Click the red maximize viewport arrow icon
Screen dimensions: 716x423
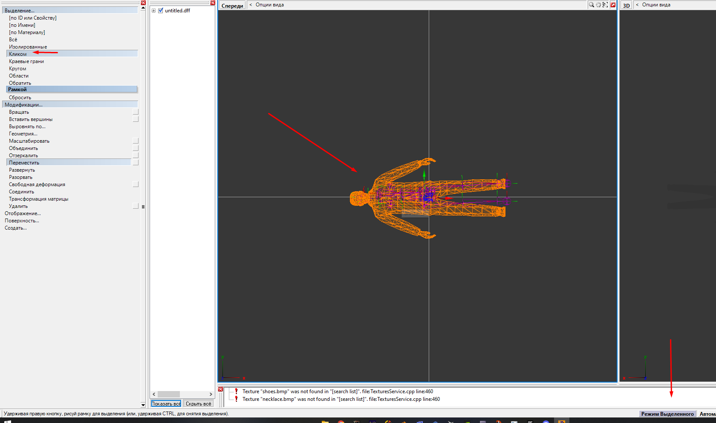tap(613, 5)
